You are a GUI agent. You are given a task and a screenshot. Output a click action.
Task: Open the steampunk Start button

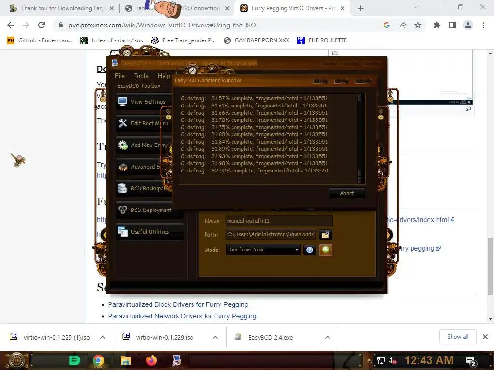(16, 360)
